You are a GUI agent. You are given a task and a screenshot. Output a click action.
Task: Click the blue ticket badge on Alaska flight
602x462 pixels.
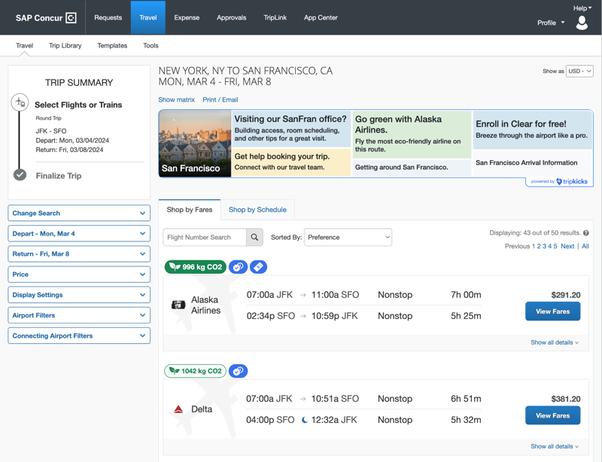click(260, 267)
